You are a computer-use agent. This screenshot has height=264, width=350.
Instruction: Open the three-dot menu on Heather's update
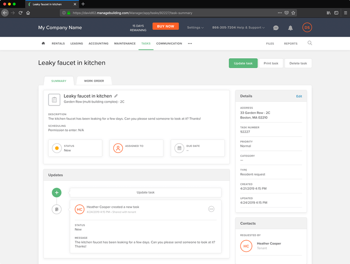[211, 209]
